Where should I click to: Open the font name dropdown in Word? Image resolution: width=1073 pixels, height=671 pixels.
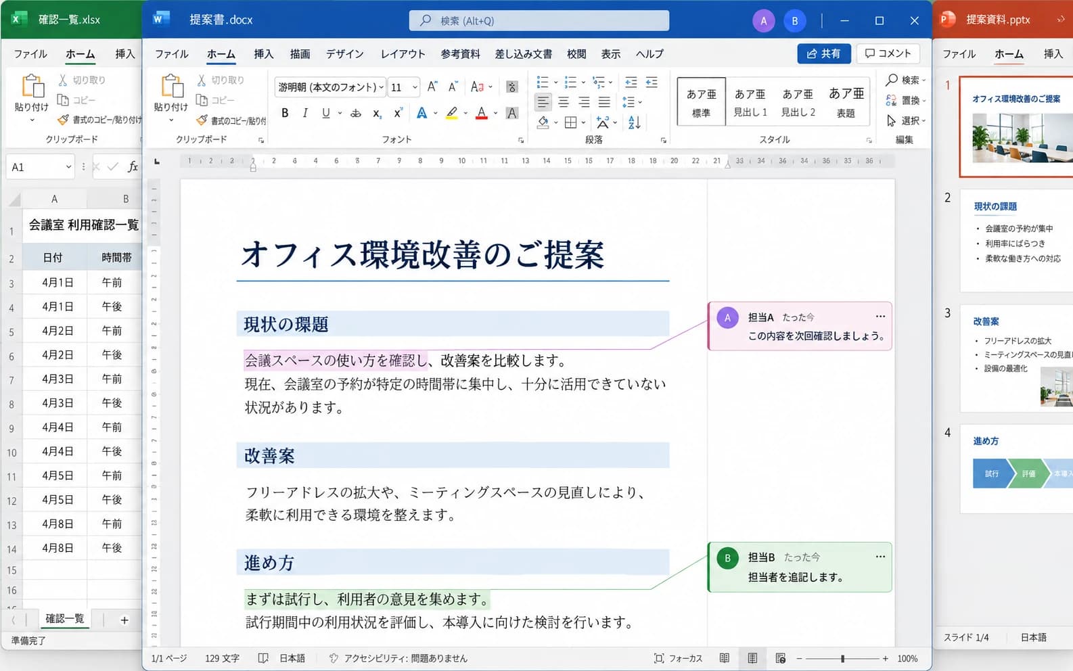coord(382,87)
